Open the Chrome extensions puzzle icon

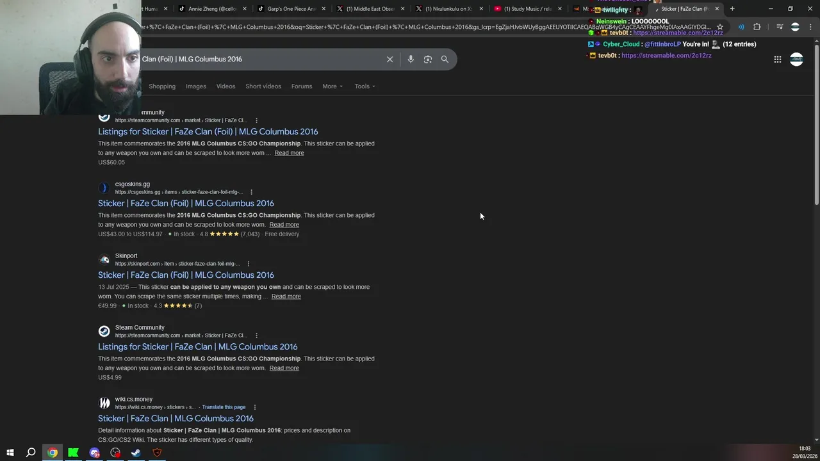point(757,27)
